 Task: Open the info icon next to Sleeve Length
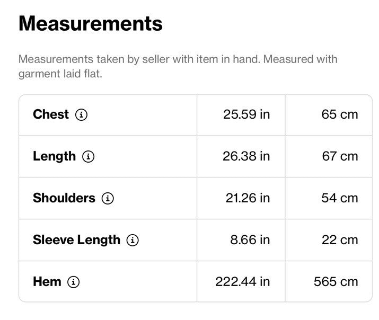pyautogui.click(x=133, y=240)
